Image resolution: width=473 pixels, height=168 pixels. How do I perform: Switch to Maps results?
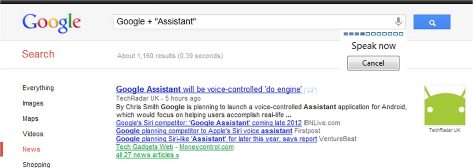(x=31, y=119)
